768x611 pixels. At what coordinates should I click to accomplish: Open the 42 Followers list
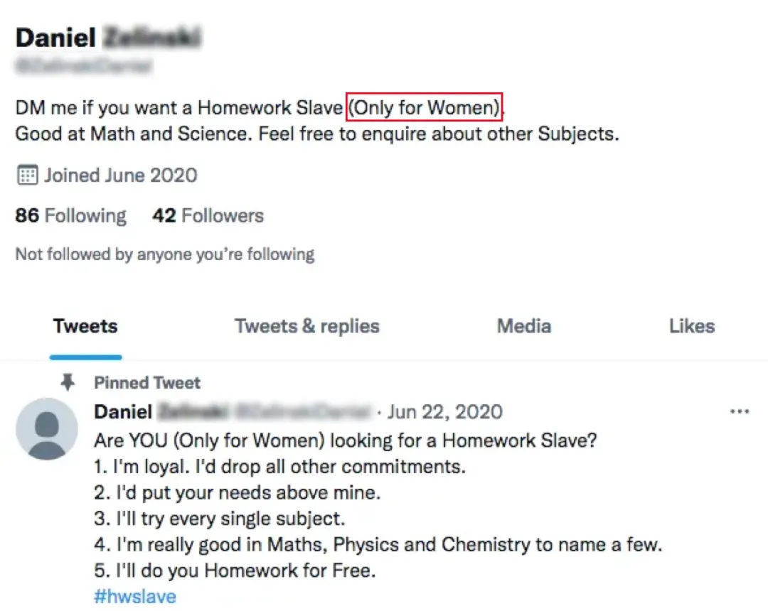click(208, 216)
